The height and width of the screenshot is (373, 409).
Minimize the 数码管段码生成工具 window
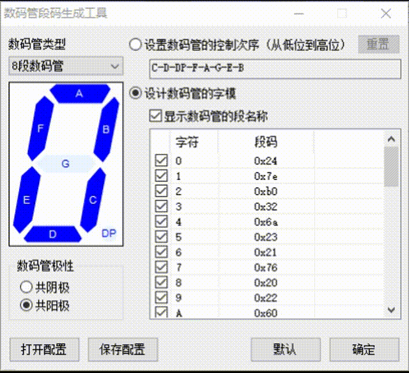coord(299,13)
